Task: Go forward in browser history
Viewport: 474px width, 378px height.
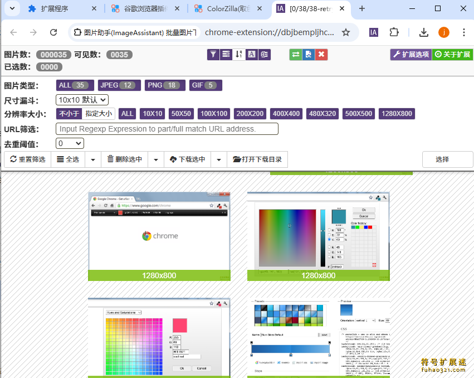Action: [33, 32]
